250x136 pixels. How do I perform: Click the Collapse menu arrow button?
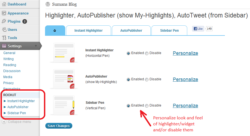click(4, 122)
